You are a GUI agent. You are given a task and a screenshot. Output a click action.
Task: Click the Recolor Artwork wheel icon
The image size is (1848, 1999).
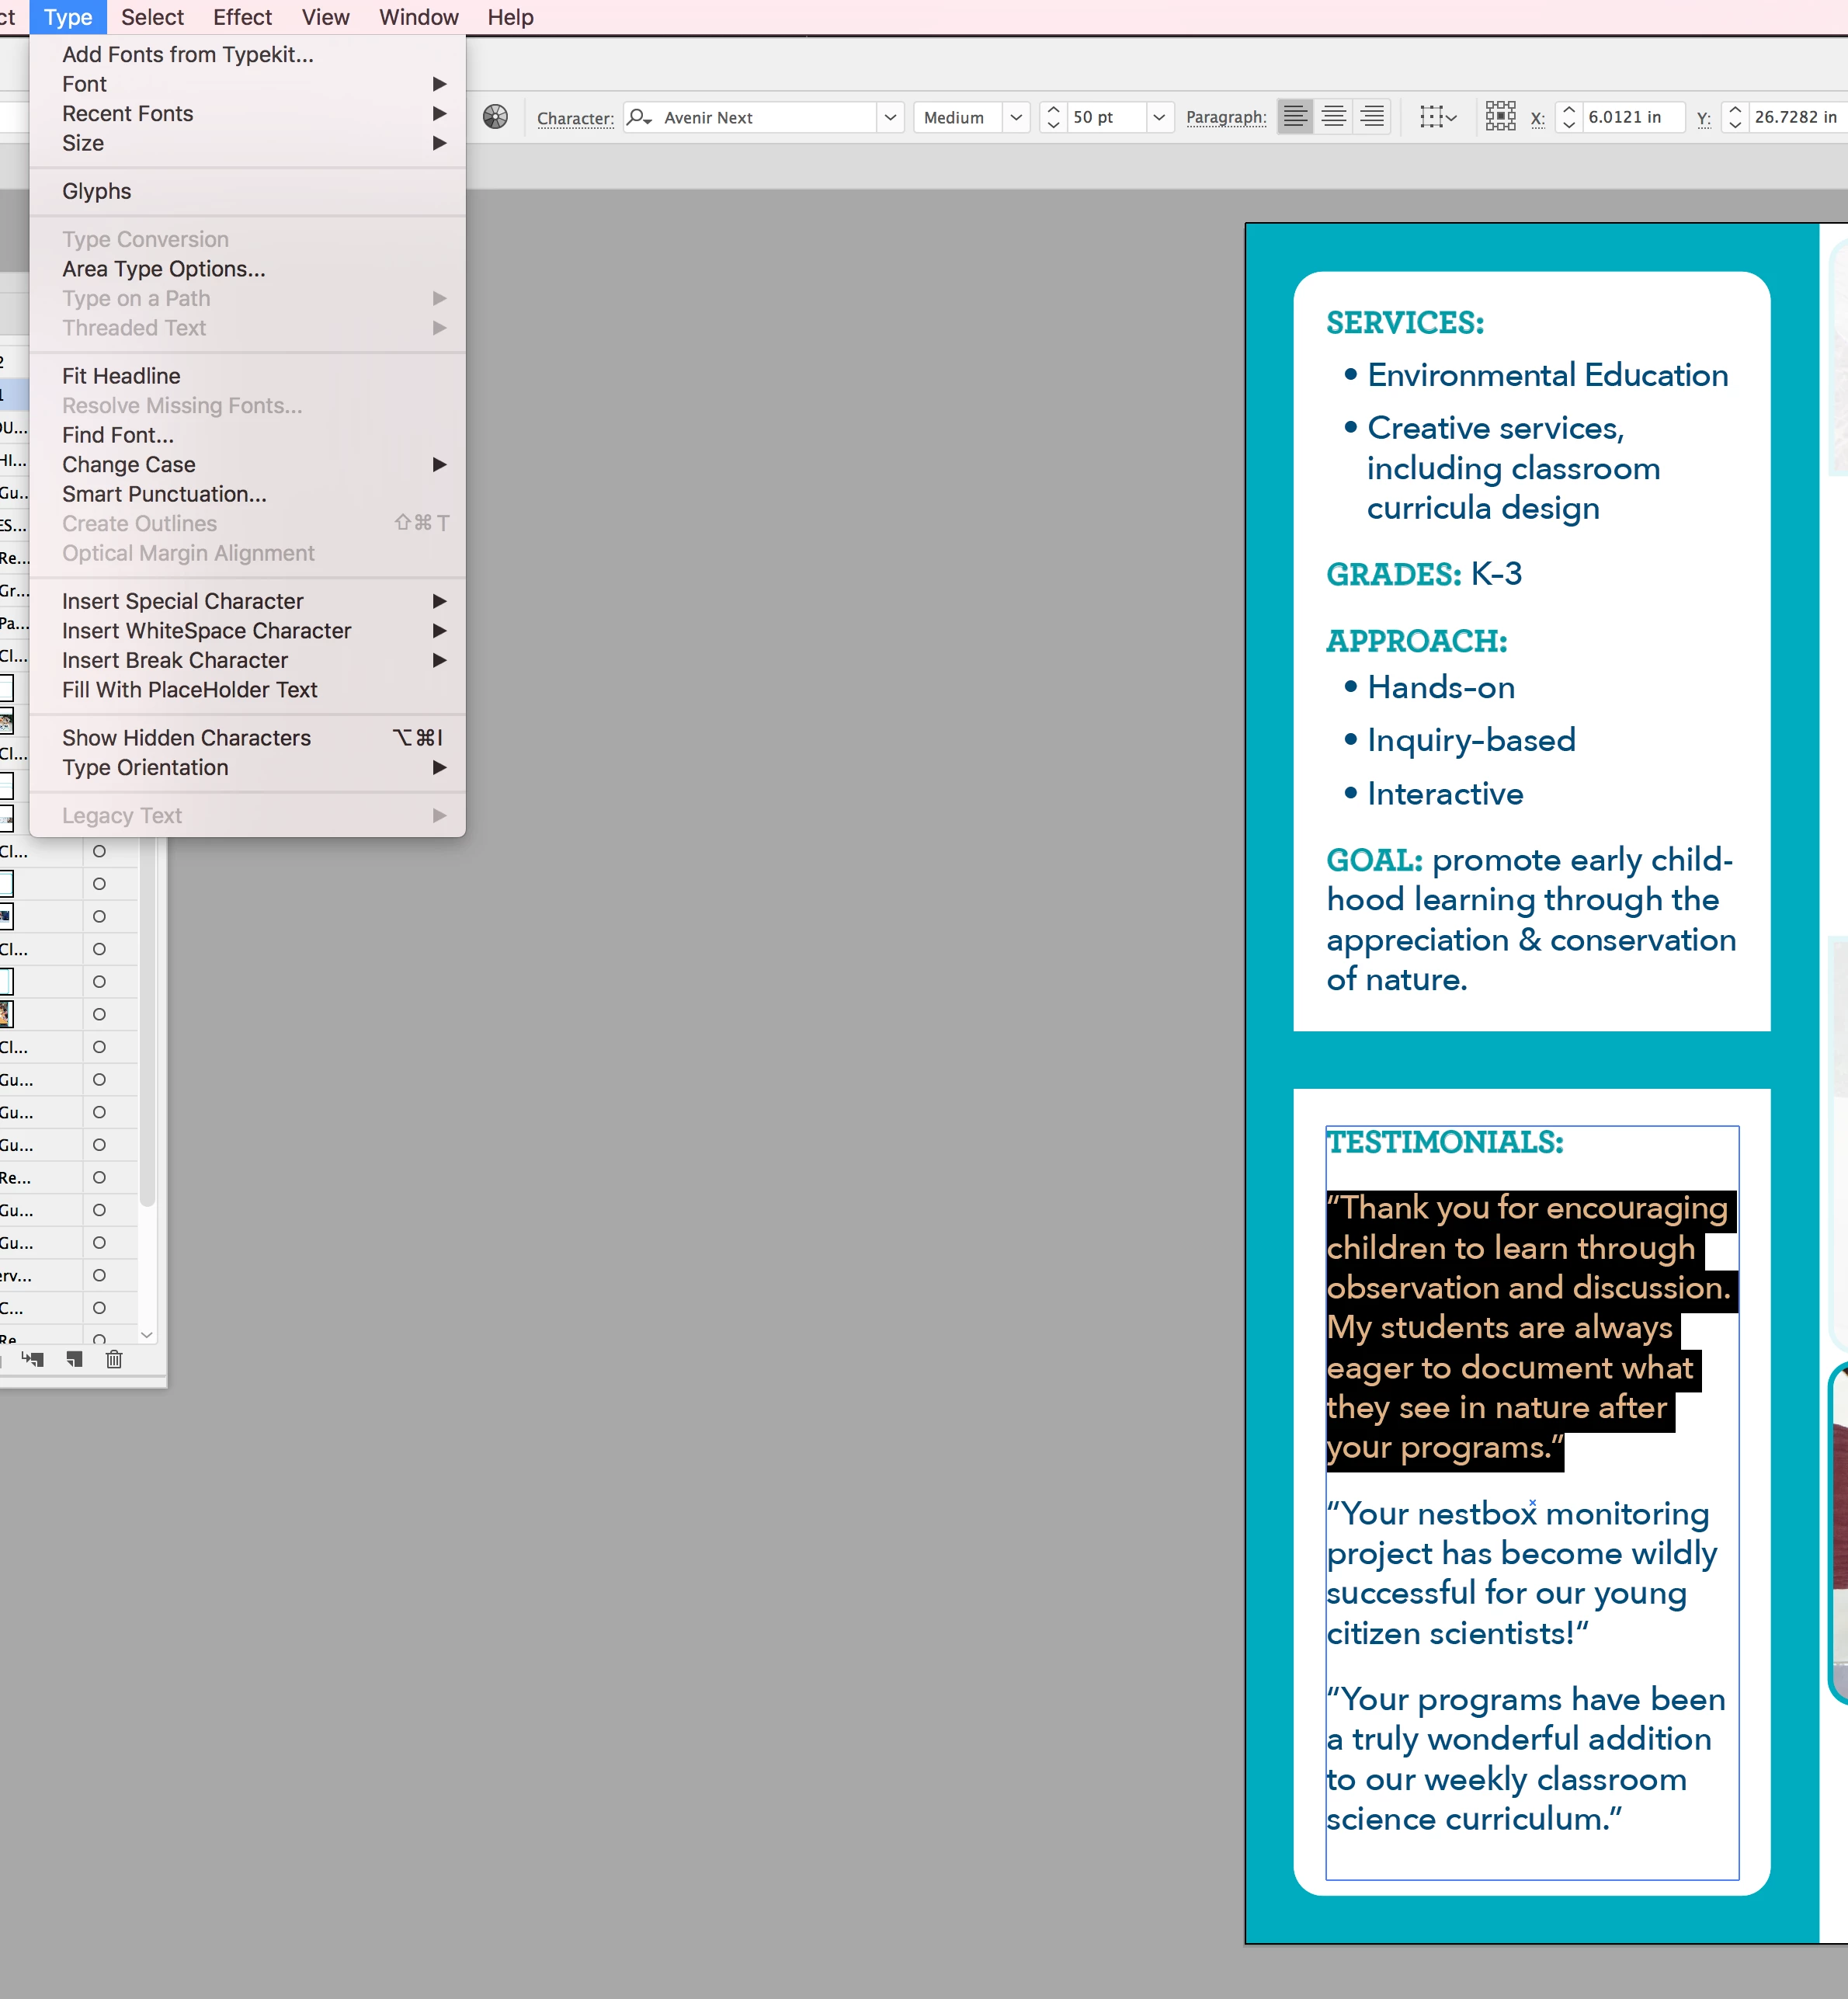495,117
